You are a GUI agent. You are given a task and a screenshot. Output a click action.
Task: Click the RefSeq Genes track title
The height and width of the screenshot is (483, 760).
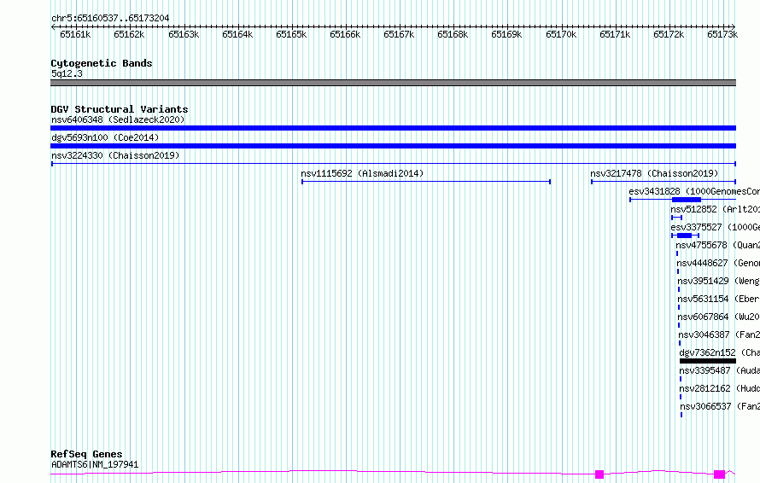coord(86,454)
